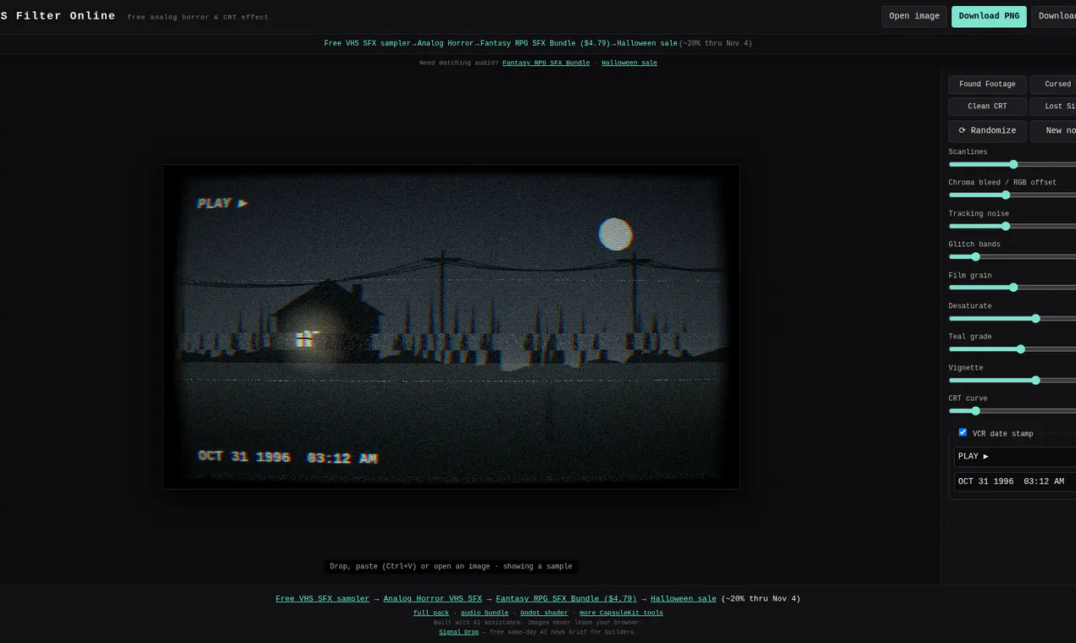This screenshot has height=643, width=1076.
Task: Open the 'audio bundle' footer link
Action: coord(485,613)
